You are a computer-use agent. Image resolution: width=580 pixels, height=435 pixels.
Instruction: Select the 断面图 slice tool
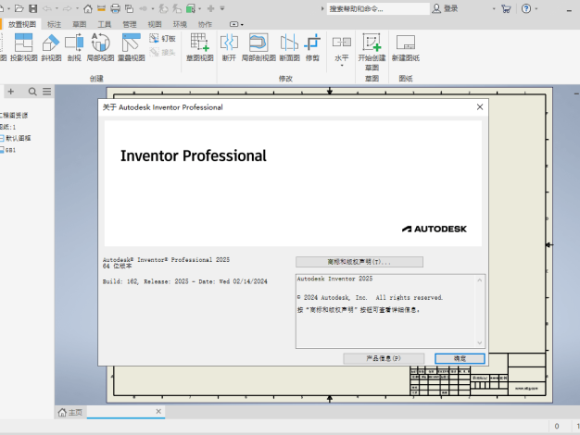289,47
